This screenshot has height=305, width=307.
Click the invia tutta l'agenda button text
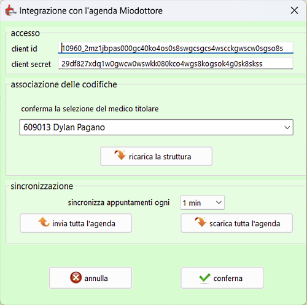(x=84, y=224)
